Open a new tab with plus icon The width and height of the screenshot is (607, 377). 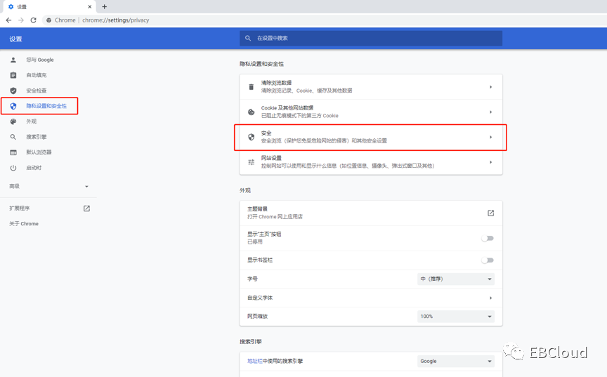[105, 6]
